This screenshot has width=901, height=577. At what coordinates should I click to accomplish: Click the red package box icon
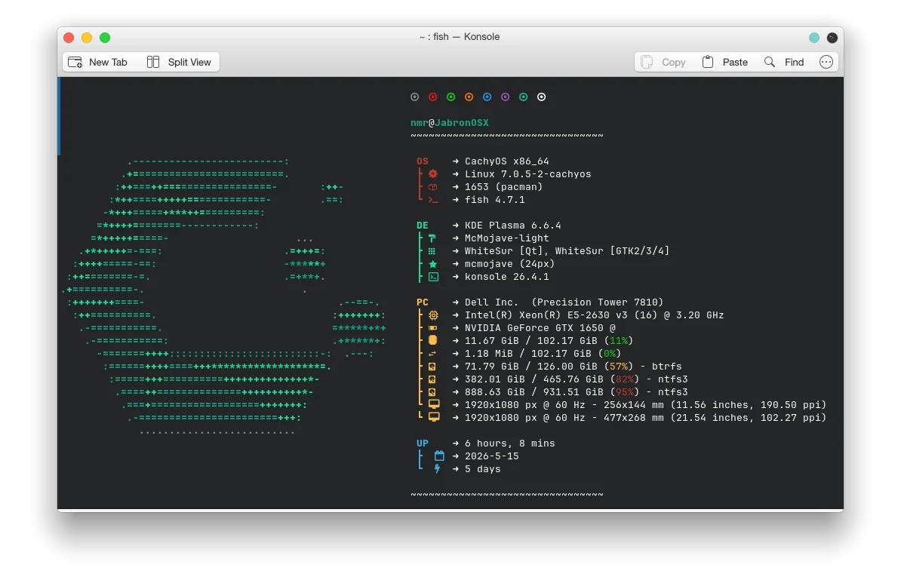432,187
